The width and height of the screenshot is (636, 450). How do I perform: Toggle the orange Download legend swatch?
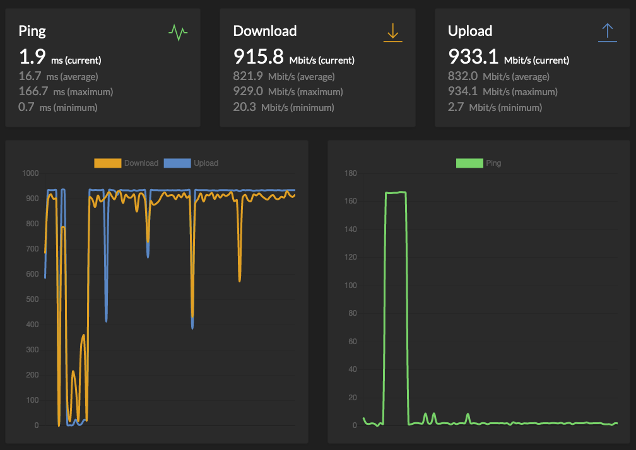(108, 163)
